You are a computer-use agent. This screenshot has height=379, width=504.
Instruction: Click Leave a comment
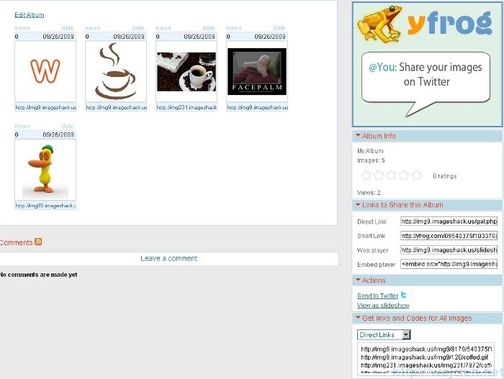[x=168, y=259]
